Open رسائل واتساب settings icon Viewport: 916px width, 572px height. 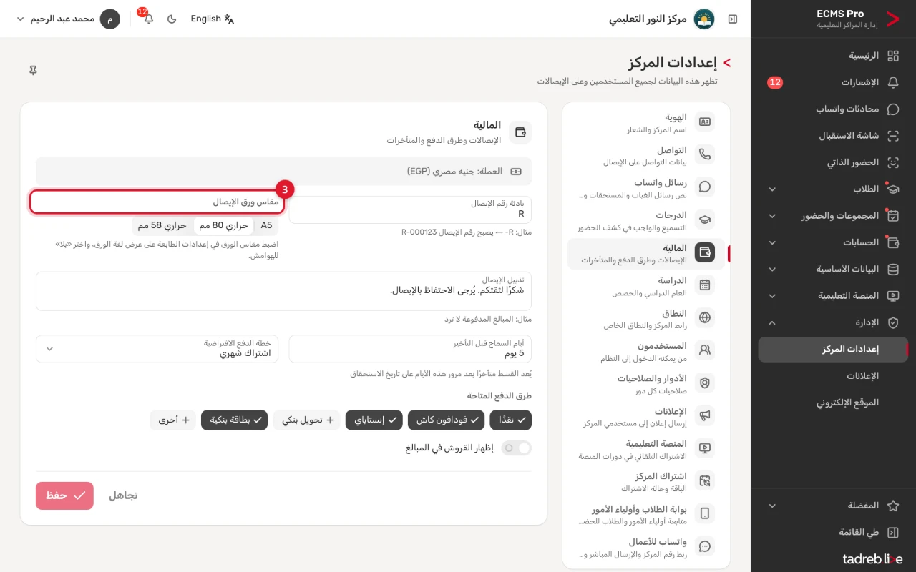(x=705, y=187)
